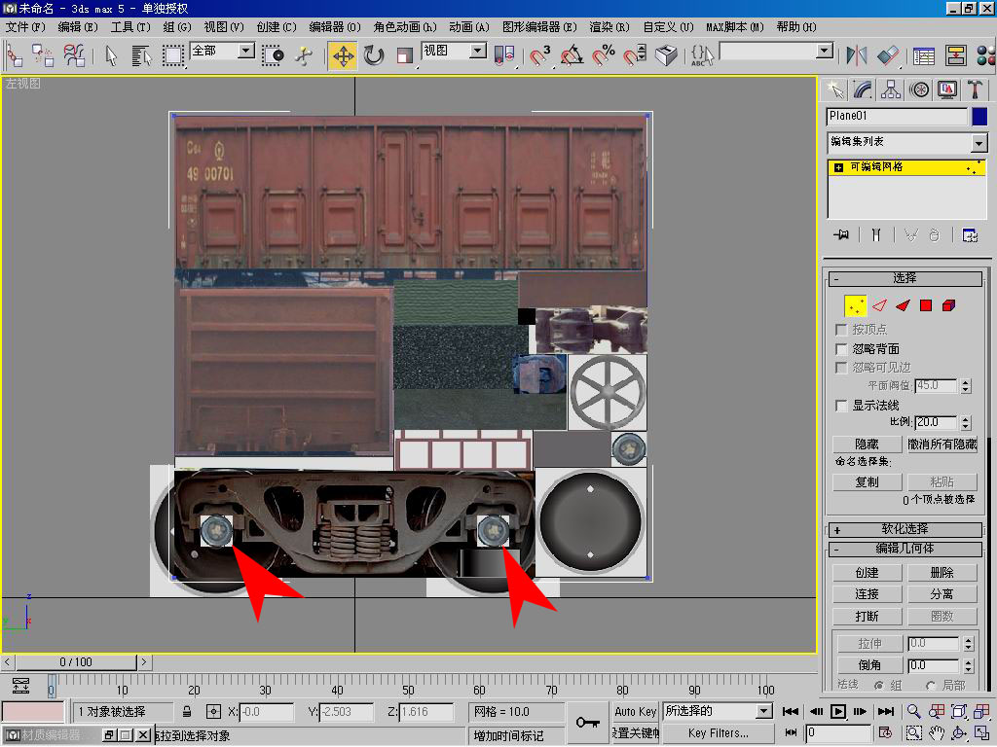
Task: Open the 全部 selection filter dropdown
Action: click(246, 51)
